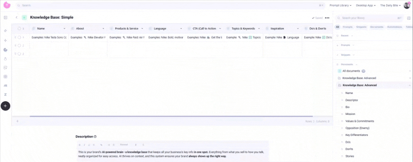Open the Mission field in library tree

click(350, 114)
